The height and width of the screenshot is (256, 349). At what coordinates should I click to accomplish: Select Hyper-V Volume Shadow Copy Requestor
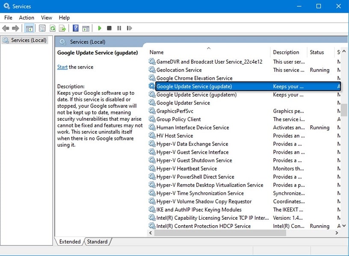pyautogui.click(x=244, y=201)
